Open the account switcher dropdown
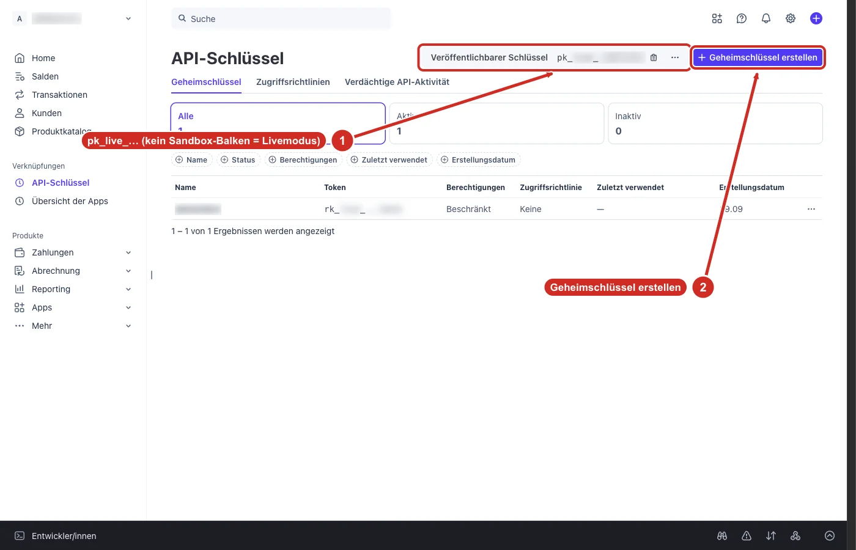Viewport: 856px width, 550px height. (73, 19)
